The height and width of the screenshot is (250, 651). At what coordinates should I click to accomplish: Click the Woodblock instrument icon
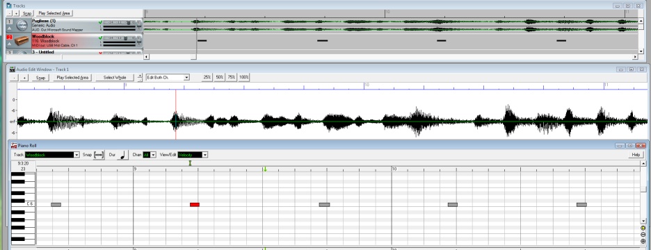point(22,41)
